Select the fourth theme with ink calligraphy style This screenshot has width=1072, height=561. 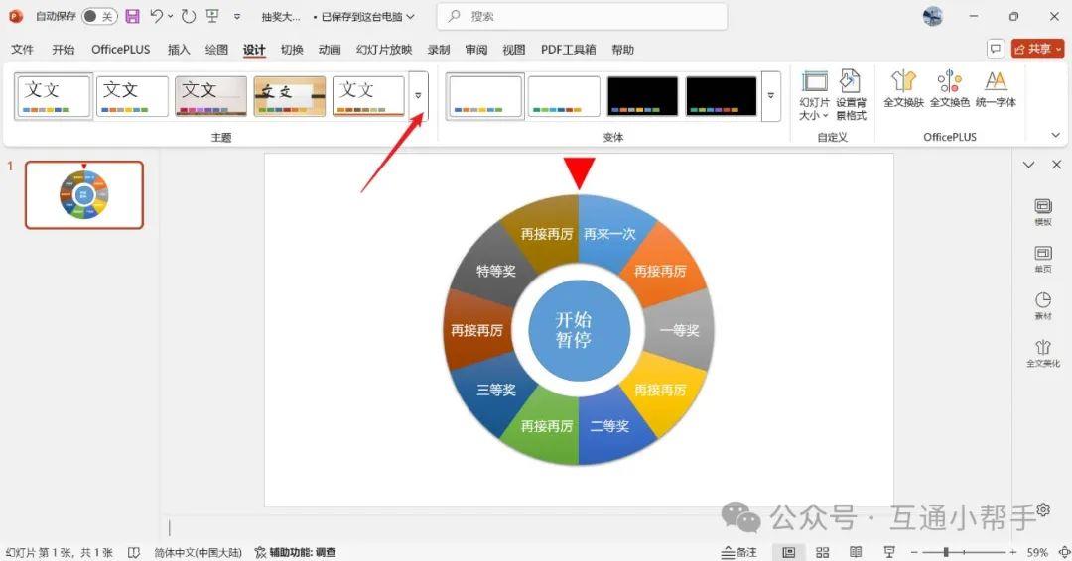[289, 96]
